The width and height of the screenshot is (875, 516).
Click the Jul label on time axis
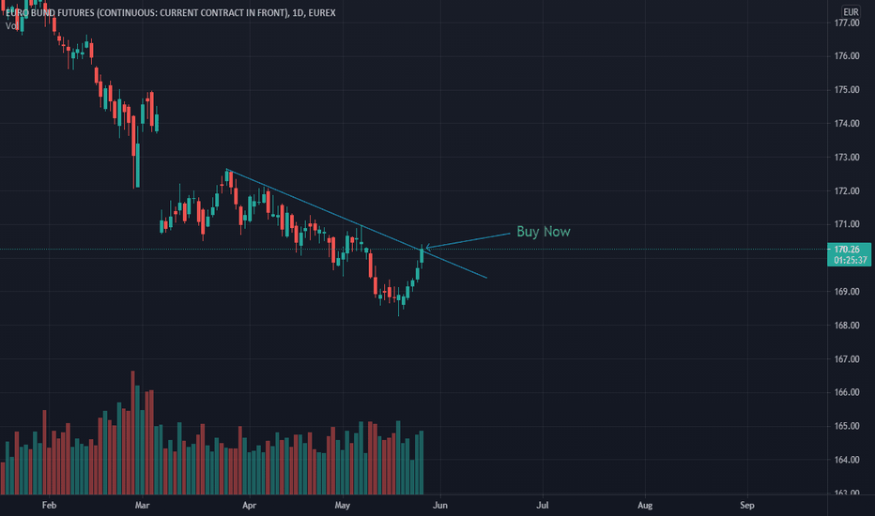543,506
